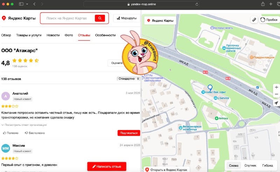Go back with Safari back arrow
Viewport: 280px width, 172px height.
click(34, 4)
